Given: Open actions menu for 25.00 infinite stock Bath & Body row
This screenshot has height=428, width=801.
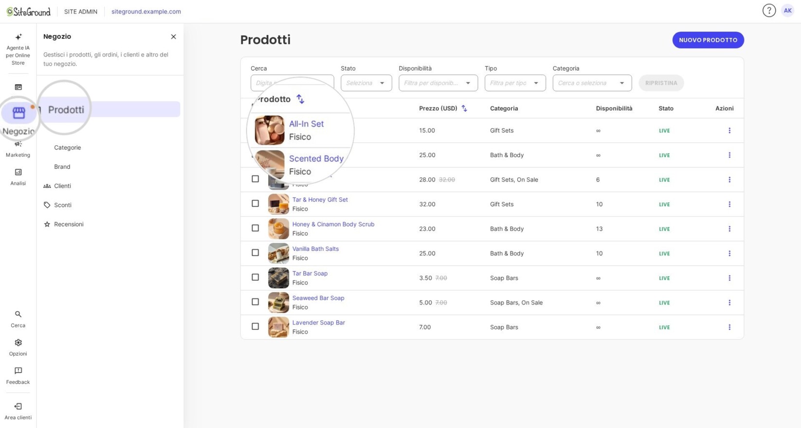Looking at the screenshot, I should coord(729,155).
